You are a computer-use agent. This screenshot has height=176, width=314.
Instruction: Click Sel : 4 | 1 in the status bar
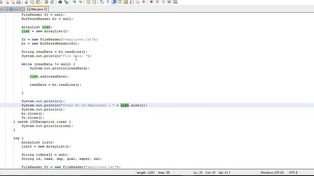[x=224, y=173]
